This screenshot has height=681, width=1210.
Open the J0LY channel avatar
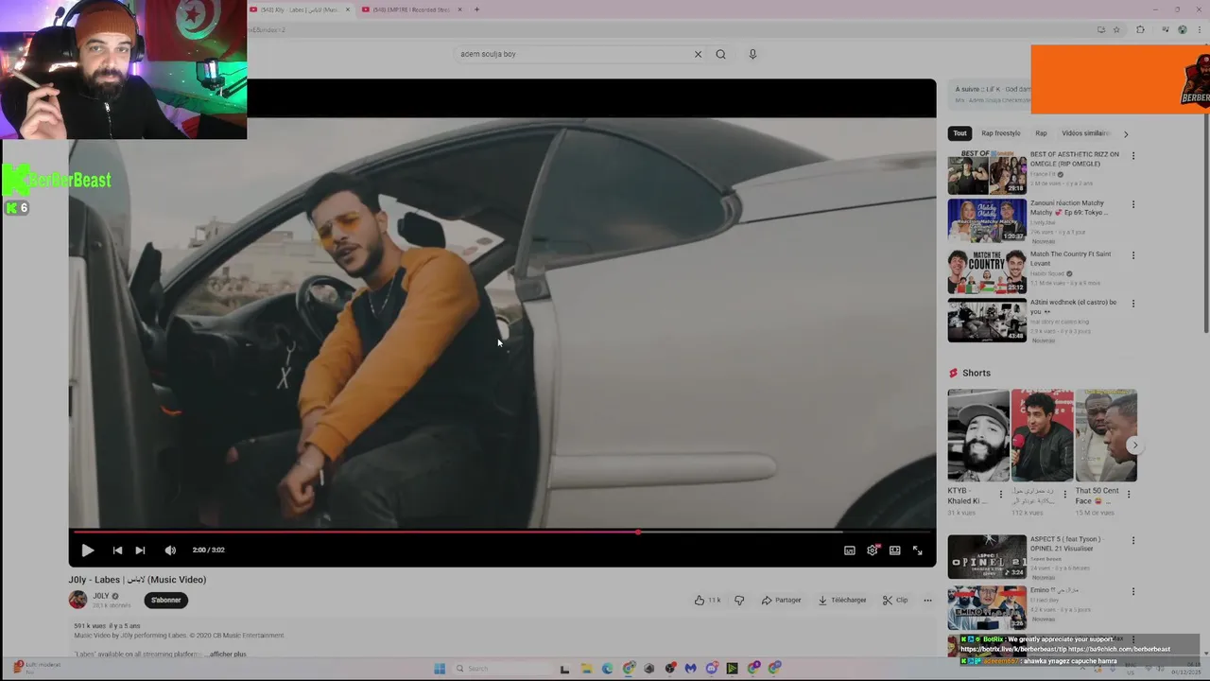click(x=78, y=600)
